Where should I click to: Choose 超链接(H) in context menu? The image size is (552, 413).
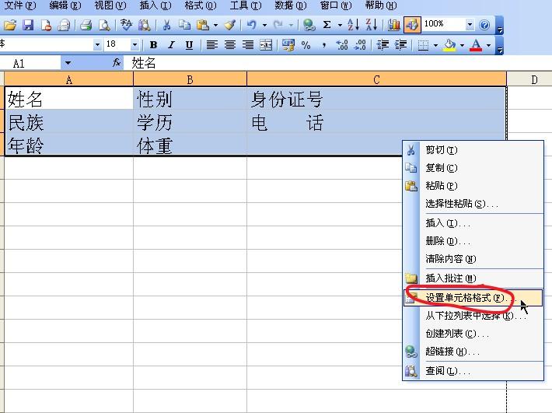pyautogui.click(x=473, y=352)
